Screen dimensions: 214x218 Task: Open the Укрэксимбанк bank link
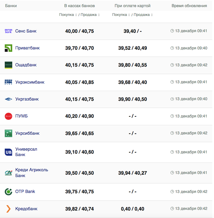pos(30,82)
